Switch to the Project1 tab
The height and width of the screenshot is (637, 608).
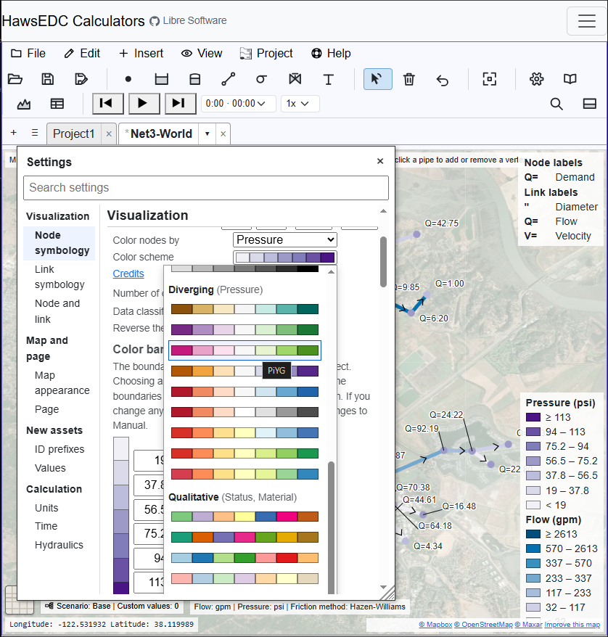click(x=73, y=133)
